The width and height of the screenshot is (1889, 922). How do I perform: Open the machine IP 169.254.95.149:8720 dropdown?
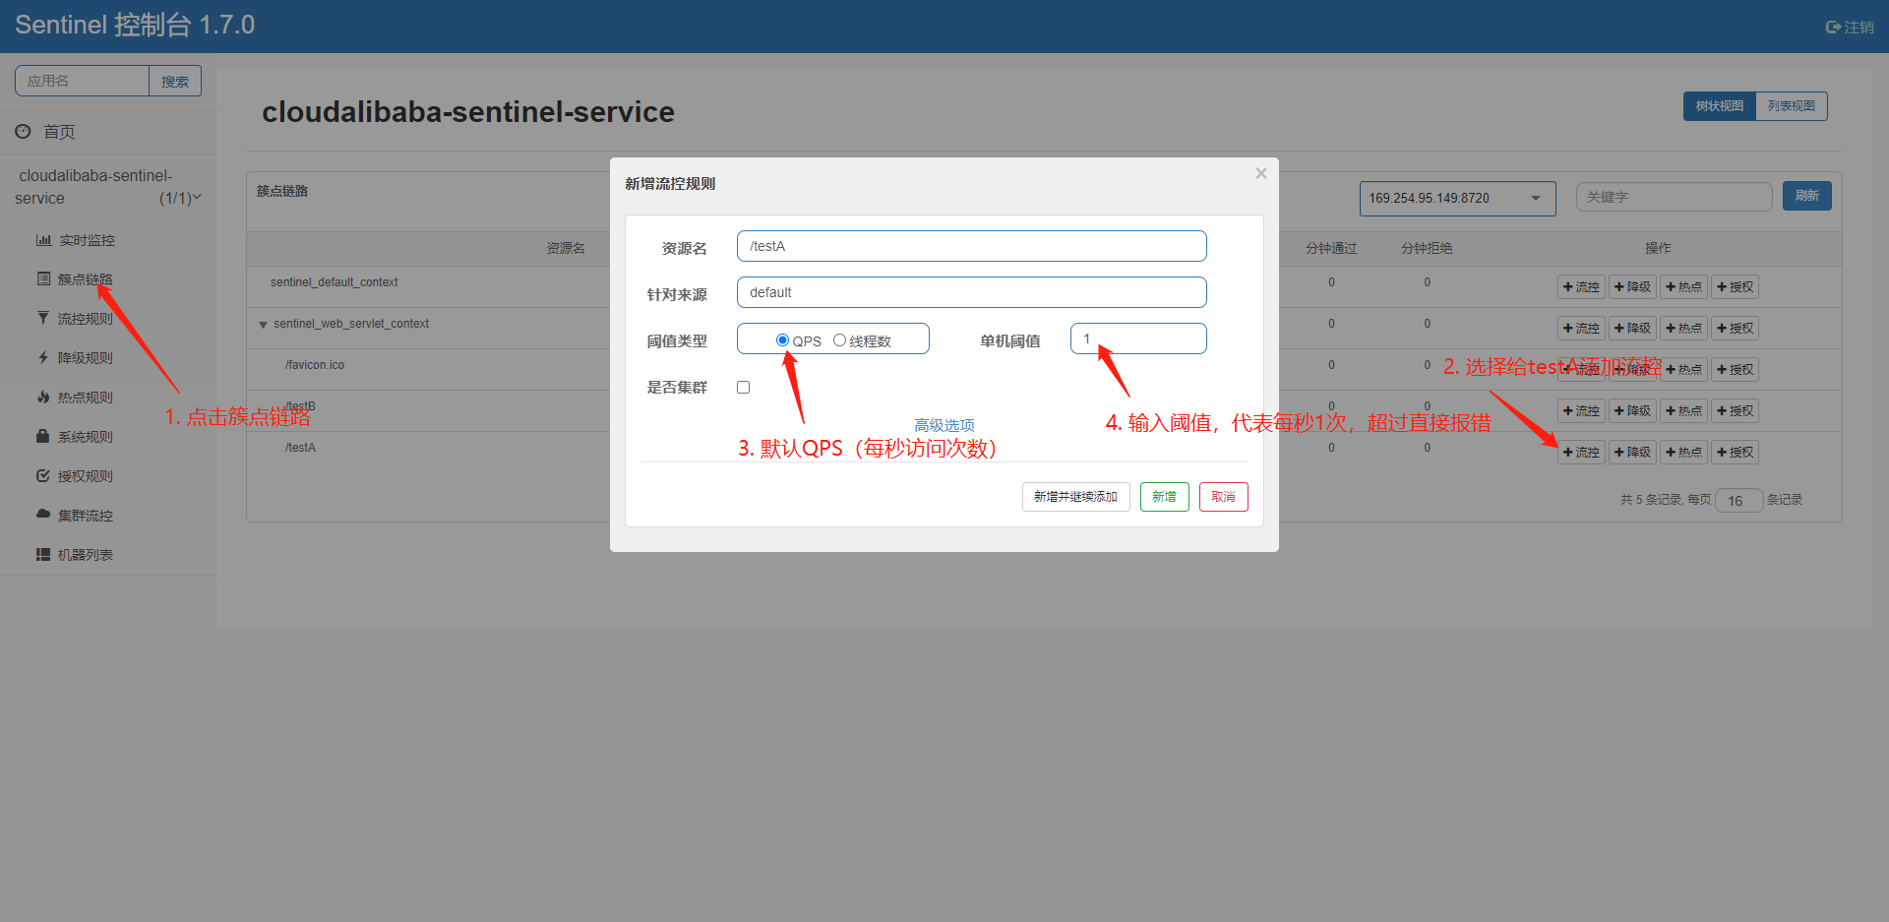[x=1457, y=198]
